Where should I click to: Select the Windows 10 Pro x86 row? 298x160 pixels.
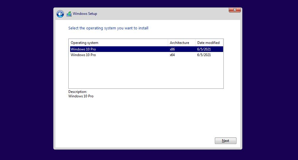point(146,49)
